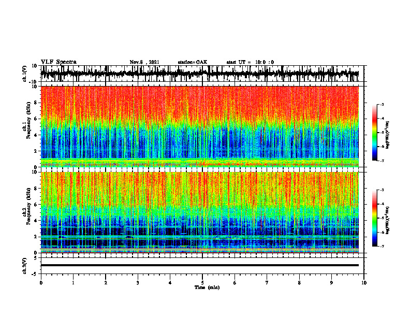Click the time axis tick label "3"

pyautogui.click(x=138, y=283)
